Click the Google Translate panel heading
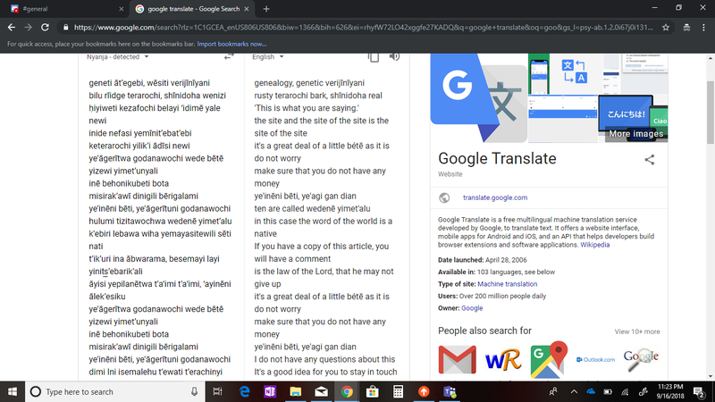The width and height of the screenshot is (715, 402). 497,159
